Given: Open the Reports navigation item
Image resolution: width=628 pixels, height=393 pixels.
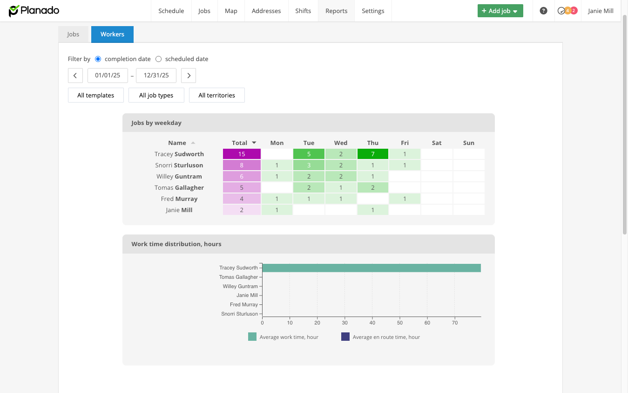Looking at the screenshot, I should click(x=337, y=11).
